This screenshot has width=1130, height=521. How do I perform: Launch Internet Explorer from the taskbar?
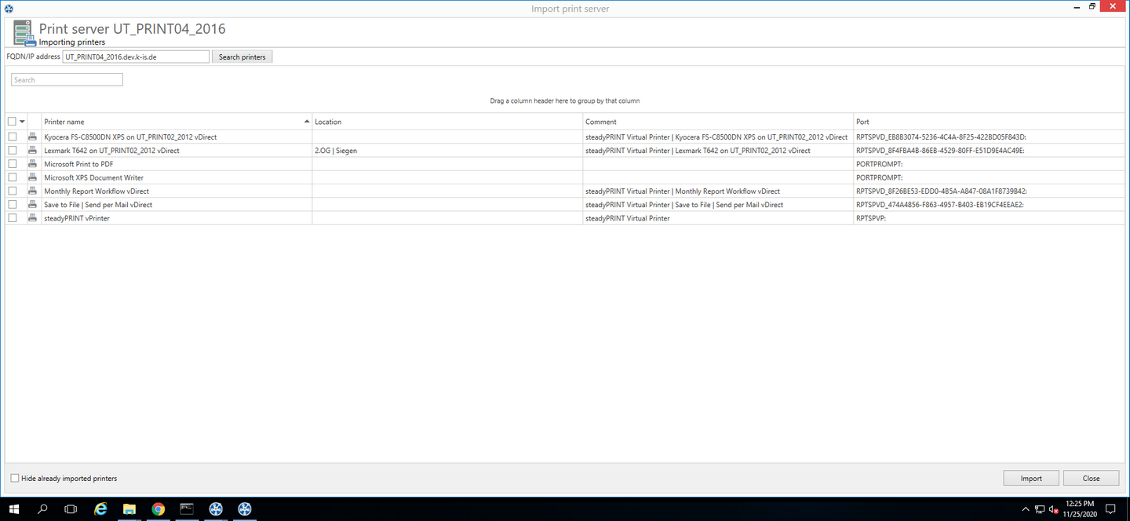click(100, 509)
